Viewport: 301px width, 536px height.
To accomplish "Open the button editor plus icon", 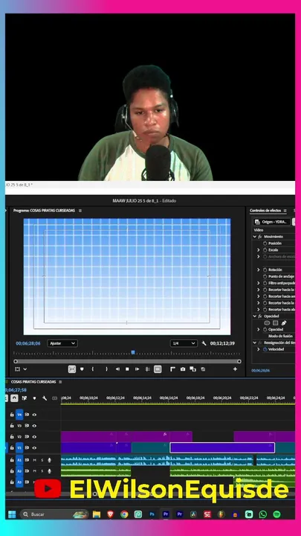I will click(235, 369).
